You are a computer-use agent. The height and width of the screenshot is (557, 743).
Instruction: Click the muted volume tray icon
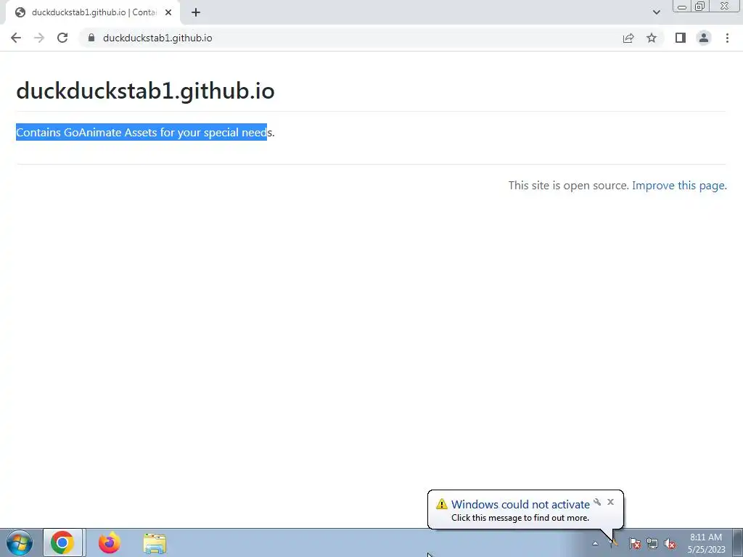click(670, 543)
